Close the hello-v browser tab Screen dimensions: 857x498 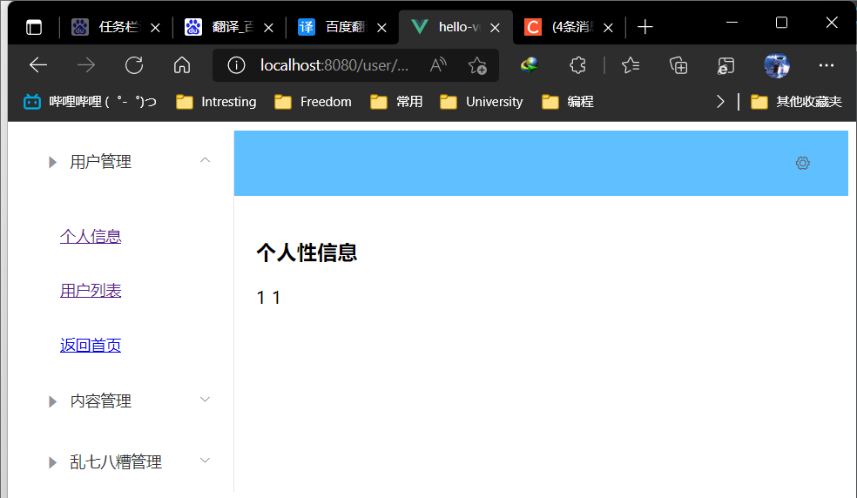click(x=496, y=28)
